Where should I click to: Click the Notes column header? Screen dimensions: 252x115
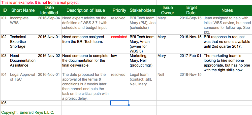coord(227,10)
